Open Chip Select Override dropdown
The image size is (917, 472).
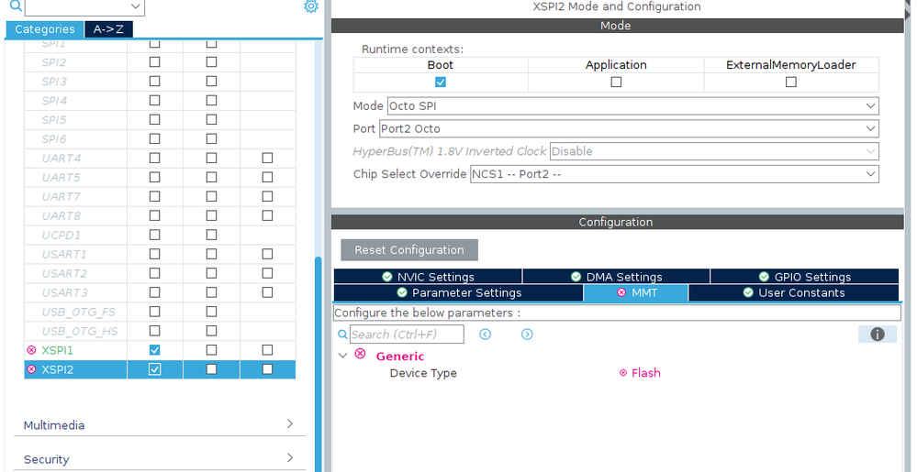(x=675, y=174)
